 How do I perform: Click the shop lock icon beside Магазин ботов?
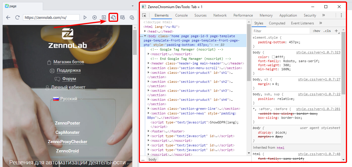49,62
